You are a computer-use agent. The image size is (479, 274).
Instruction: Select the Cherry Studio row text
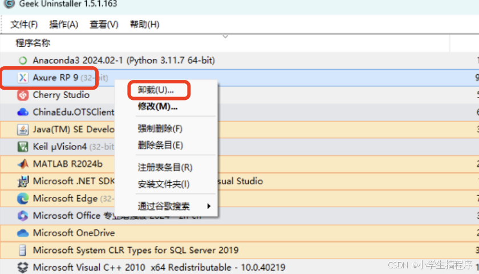click(x=61, y=95)
